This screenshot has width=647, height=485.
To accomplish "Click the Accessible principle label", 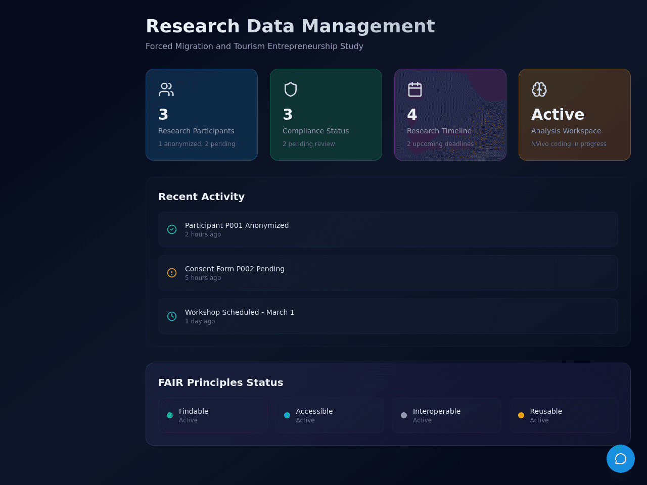I will (x=314, y=411).
